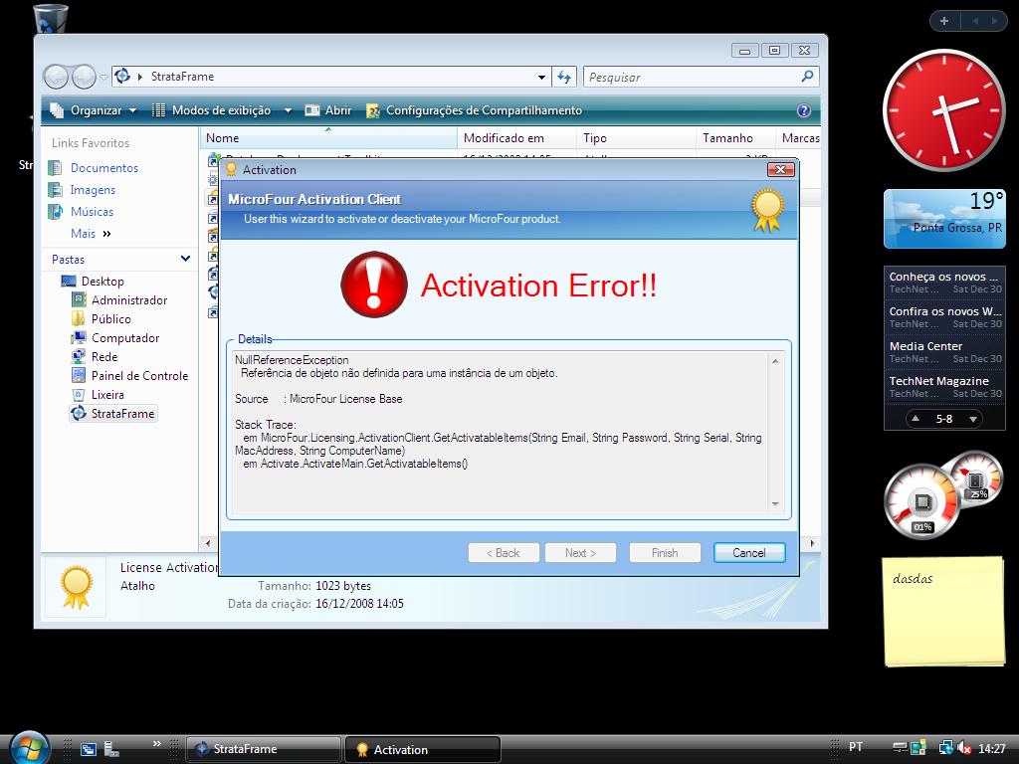Cancel the activation wizard

748,553
